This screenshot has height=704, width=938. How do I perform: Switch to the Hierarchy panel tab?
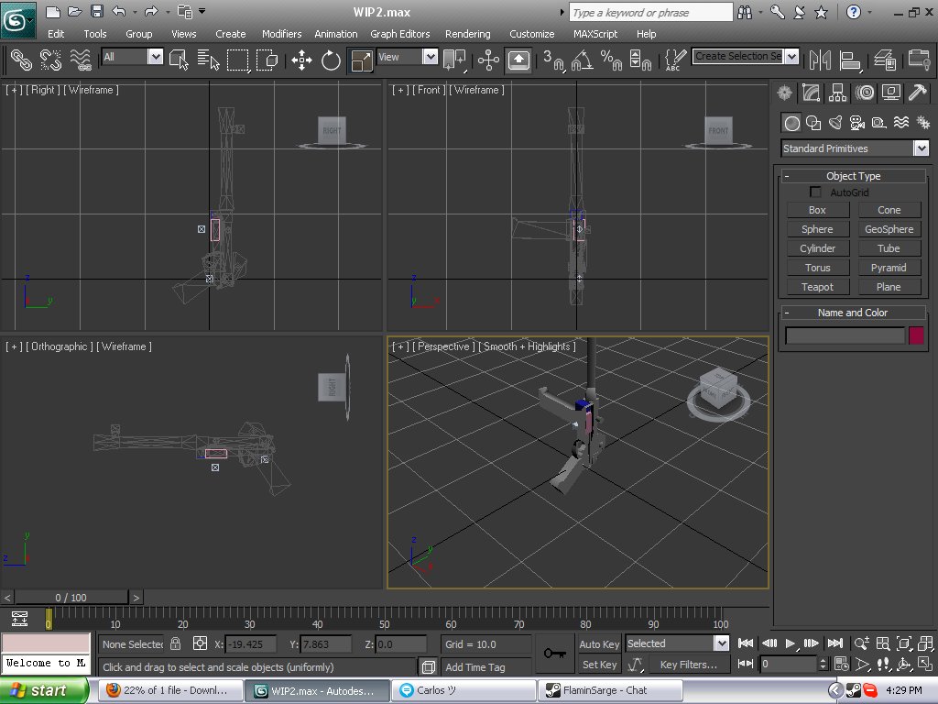(836, 93)
